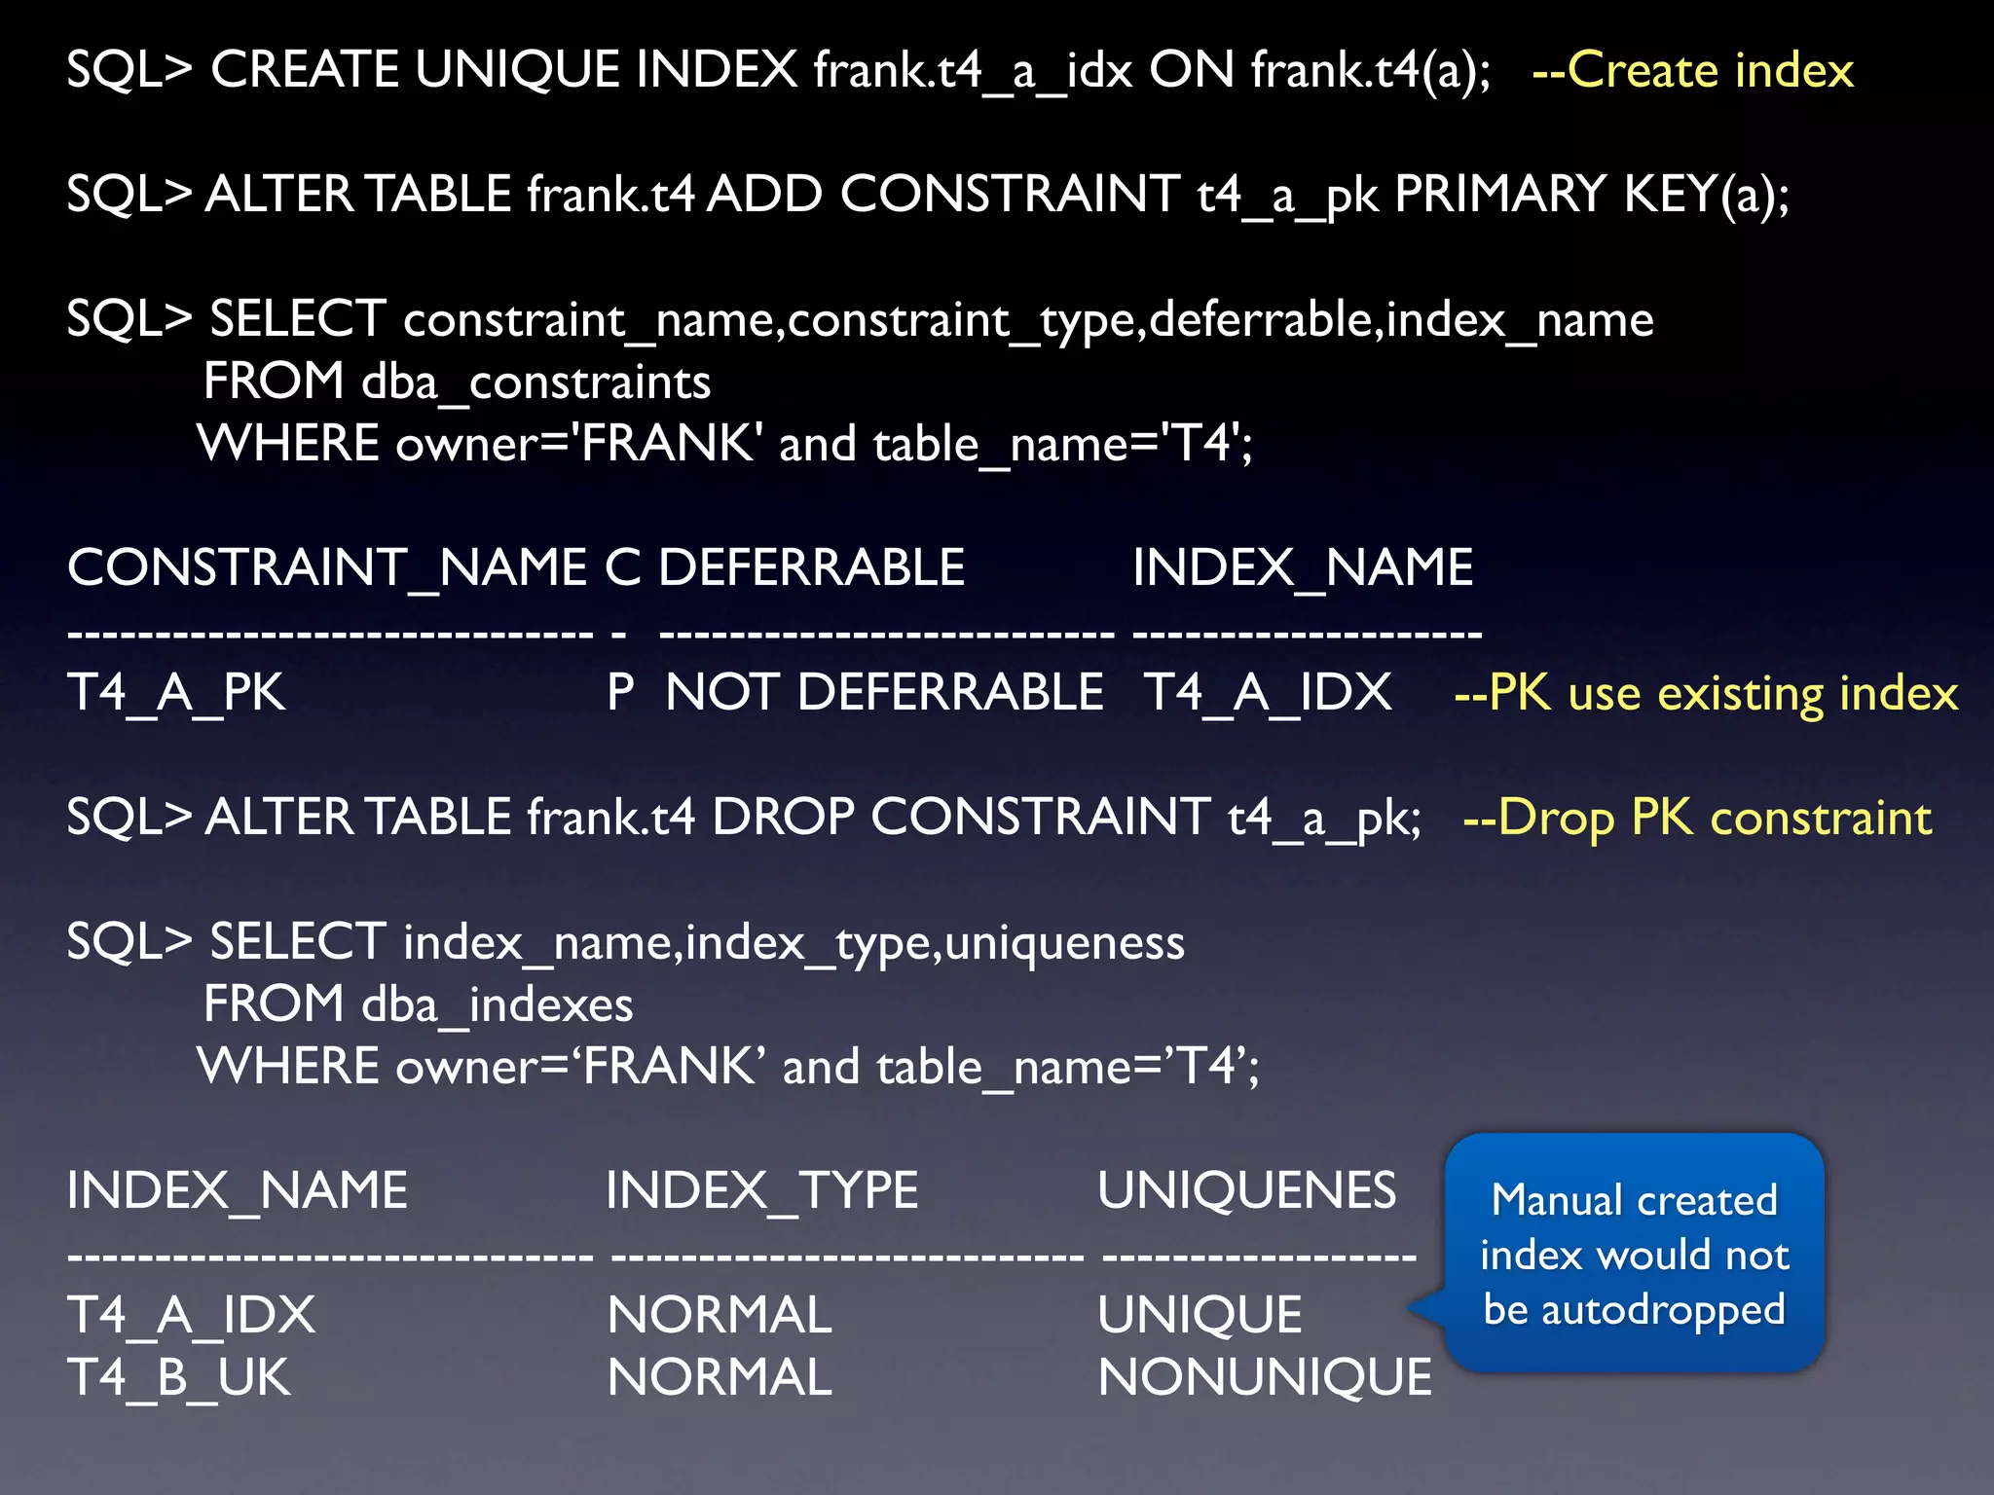The image size is (1994, 1495).
Task: Click the 'FROM dba_constraints' line
Action: coord(457,382)
